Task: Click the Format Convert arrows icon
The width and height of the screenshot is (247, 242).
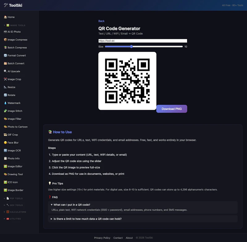Action: (x=5, y=56)
